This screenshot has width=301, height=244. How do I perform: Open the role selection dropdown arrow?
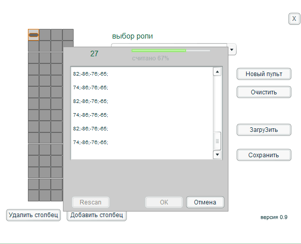(x=231, y=50)
